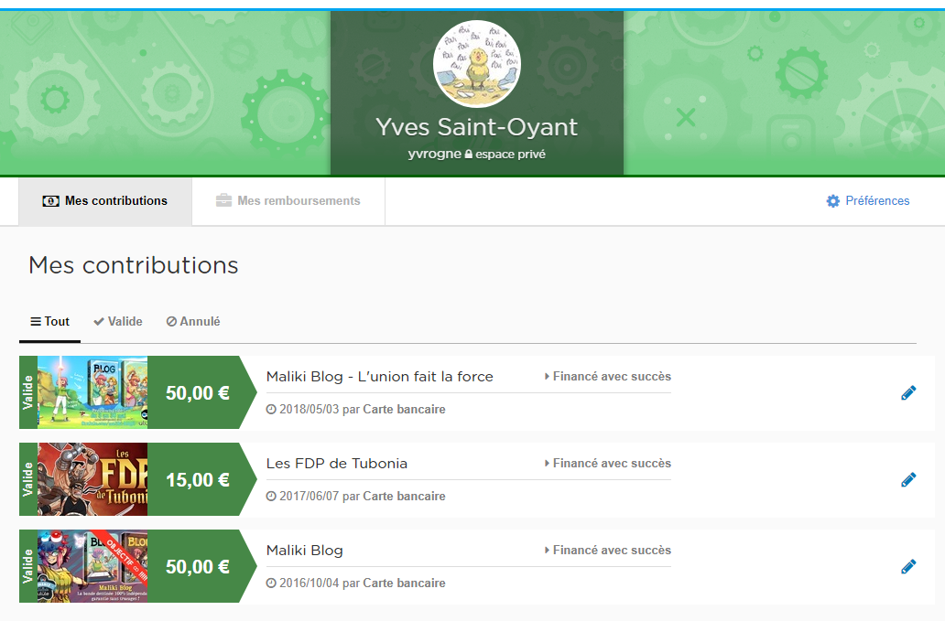
Task: Open Maliki Blog - L'union fait la force project
Action: (379, 377)
